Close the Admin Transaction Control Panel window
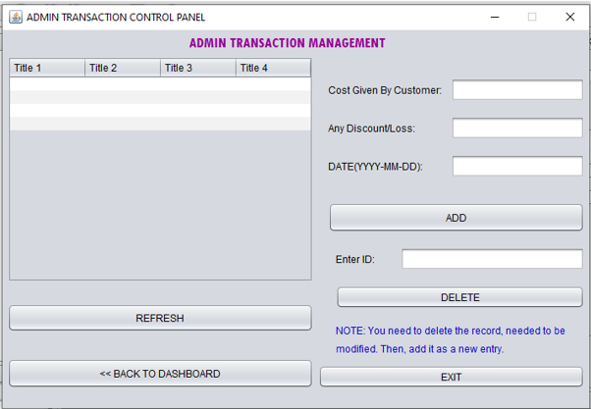The width and height of the screenshot is (591, 409). (x=569, y=17)
